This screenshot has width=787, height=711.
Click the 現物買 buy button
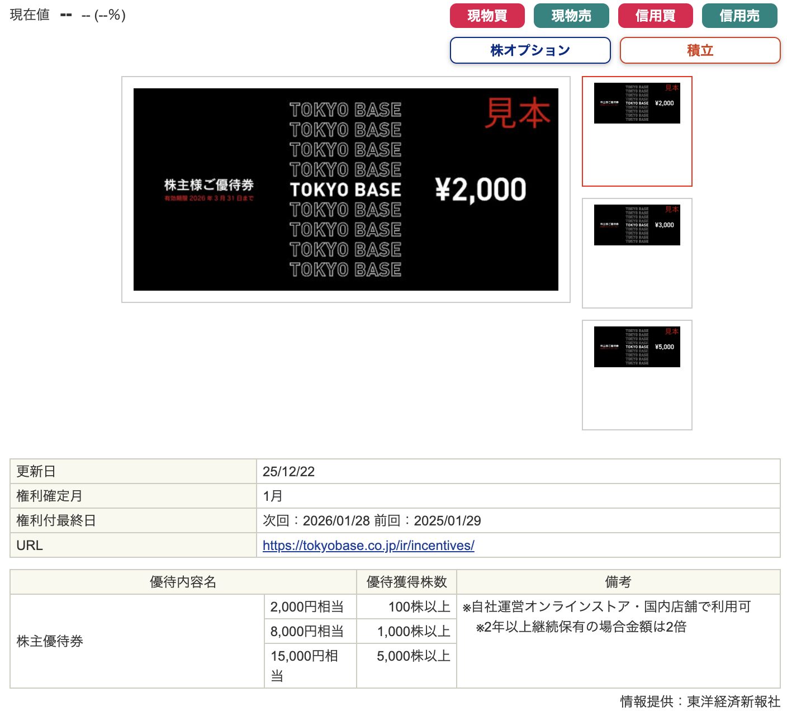pyautogui.click(x=487, y=16)
